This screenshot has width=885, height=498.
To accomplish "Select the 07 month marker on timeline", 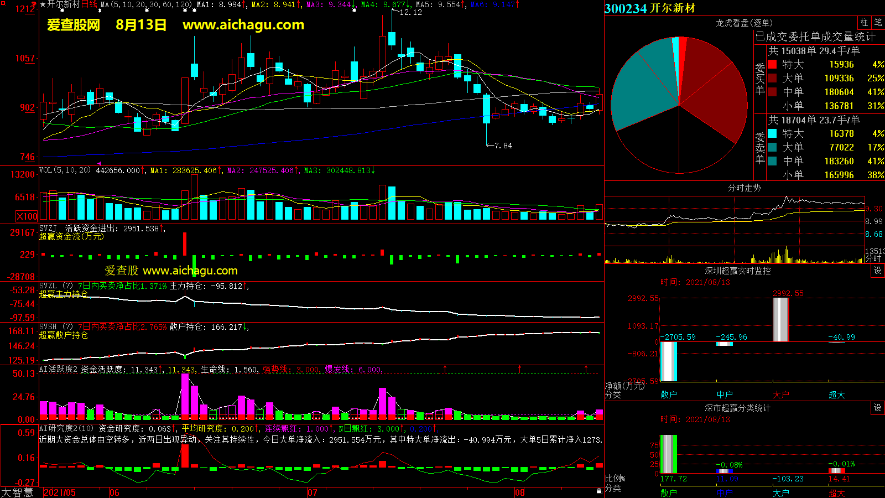I will [x=313, y=492].
